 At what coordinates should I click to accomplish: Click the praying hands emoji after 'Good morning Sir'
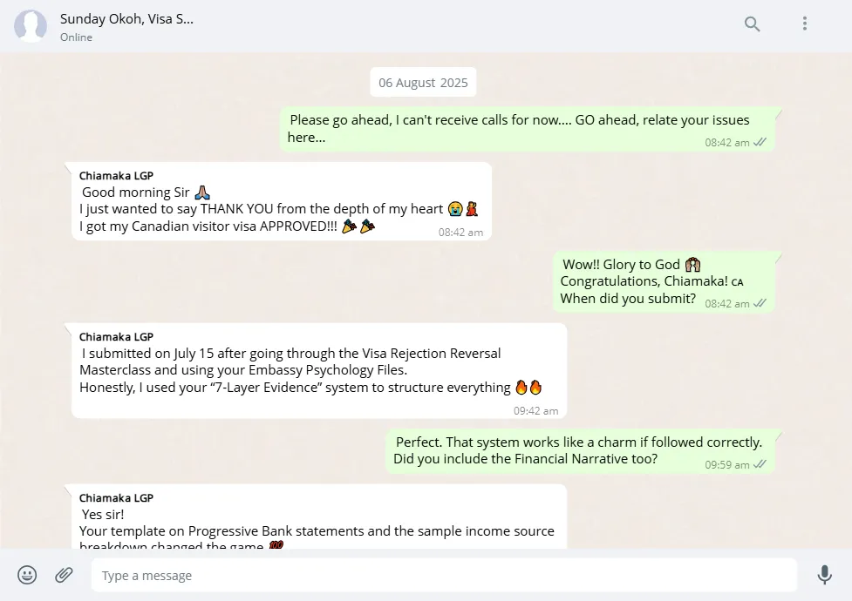click(x=202, y=192)
